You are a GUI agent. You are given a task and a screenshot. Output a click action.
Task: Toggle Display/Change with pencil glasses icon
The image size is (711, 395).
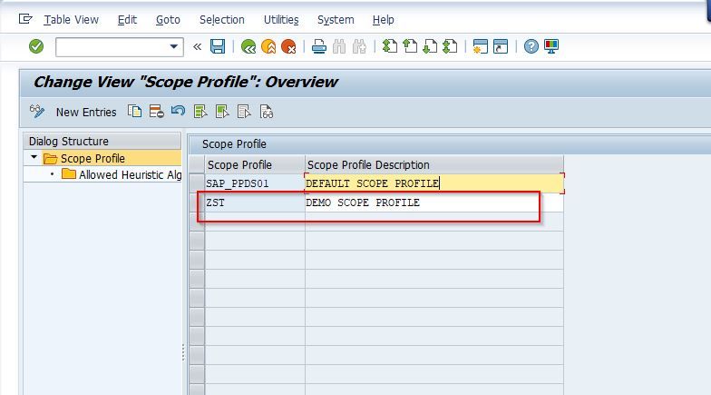coord(37,111)
